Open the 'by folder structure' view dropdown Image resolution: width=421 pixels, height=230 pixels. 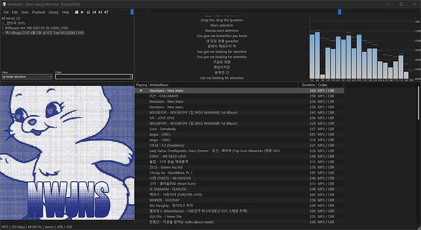pyautogui.click(x=26, y=77)
